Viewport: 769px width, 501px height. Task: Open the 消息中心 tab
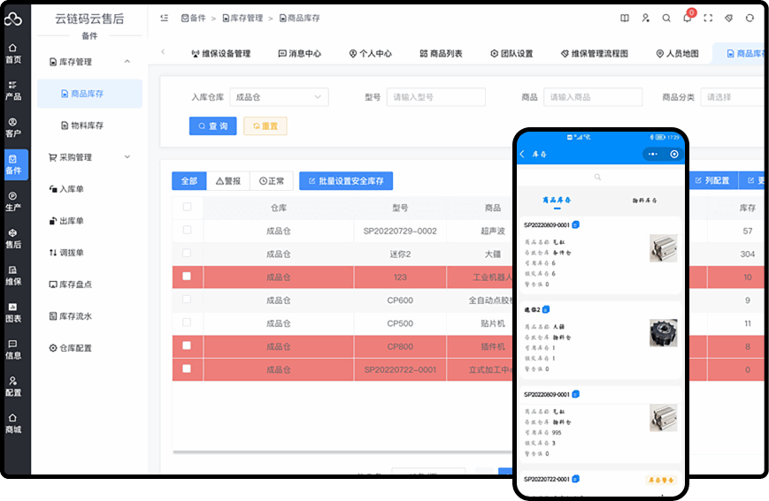[x=299, y=53]
